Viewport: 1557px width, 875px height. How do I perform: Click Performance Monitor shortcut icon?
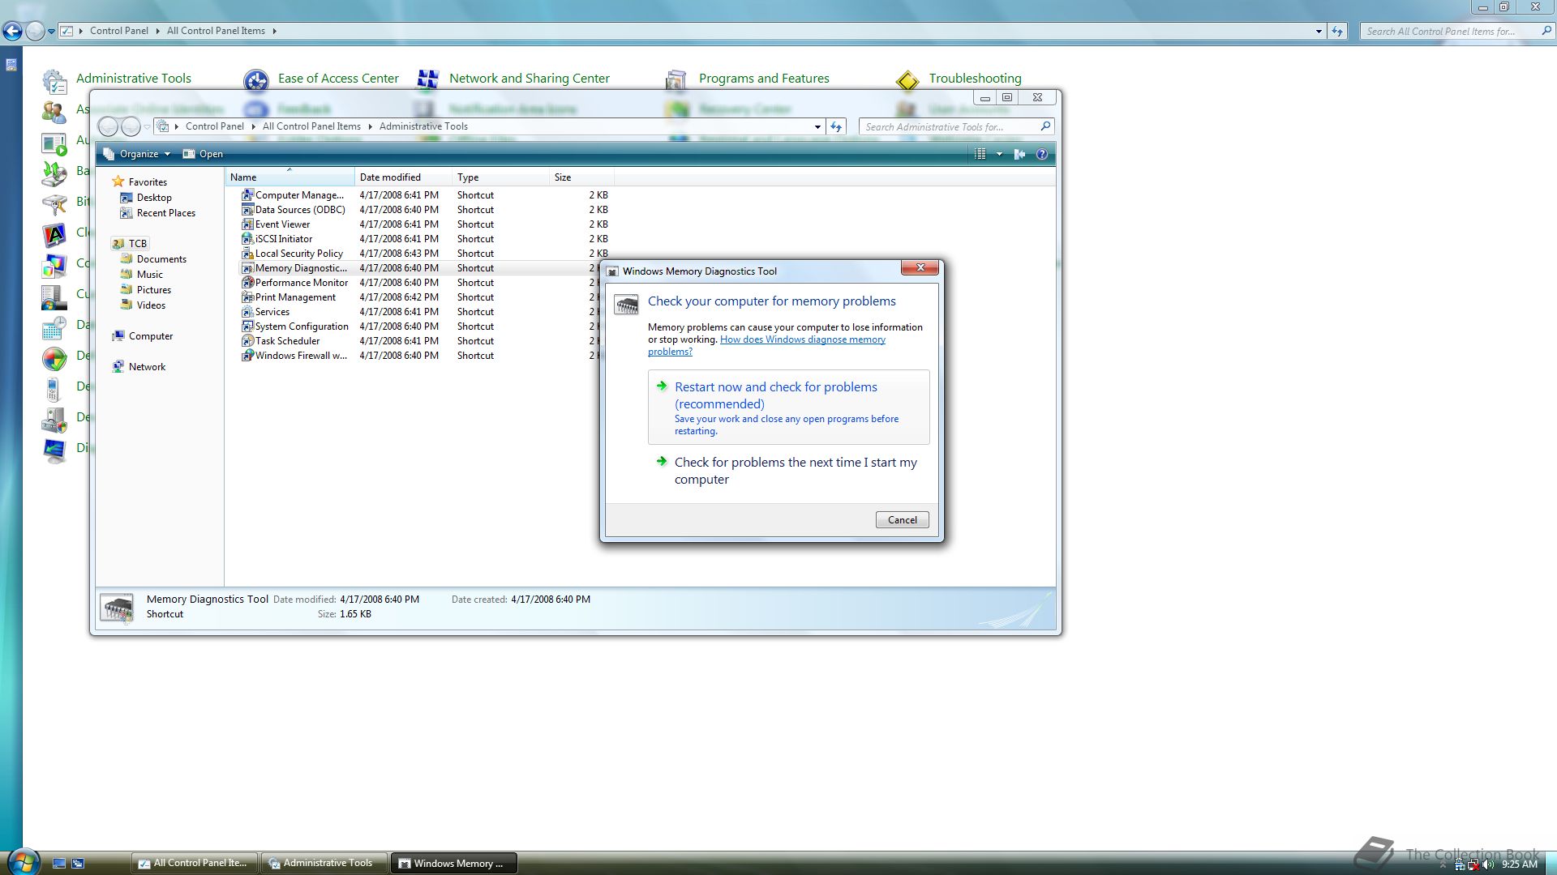tap(247, 283)
